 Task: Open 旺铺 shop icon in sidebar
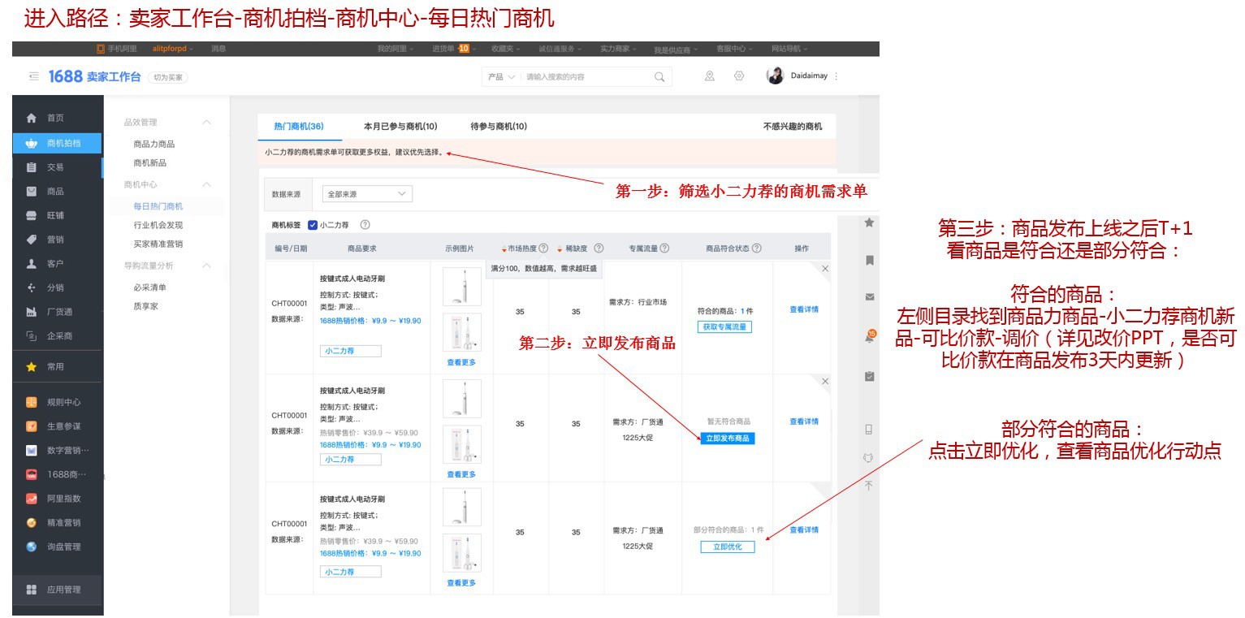[x=32, y=216]
